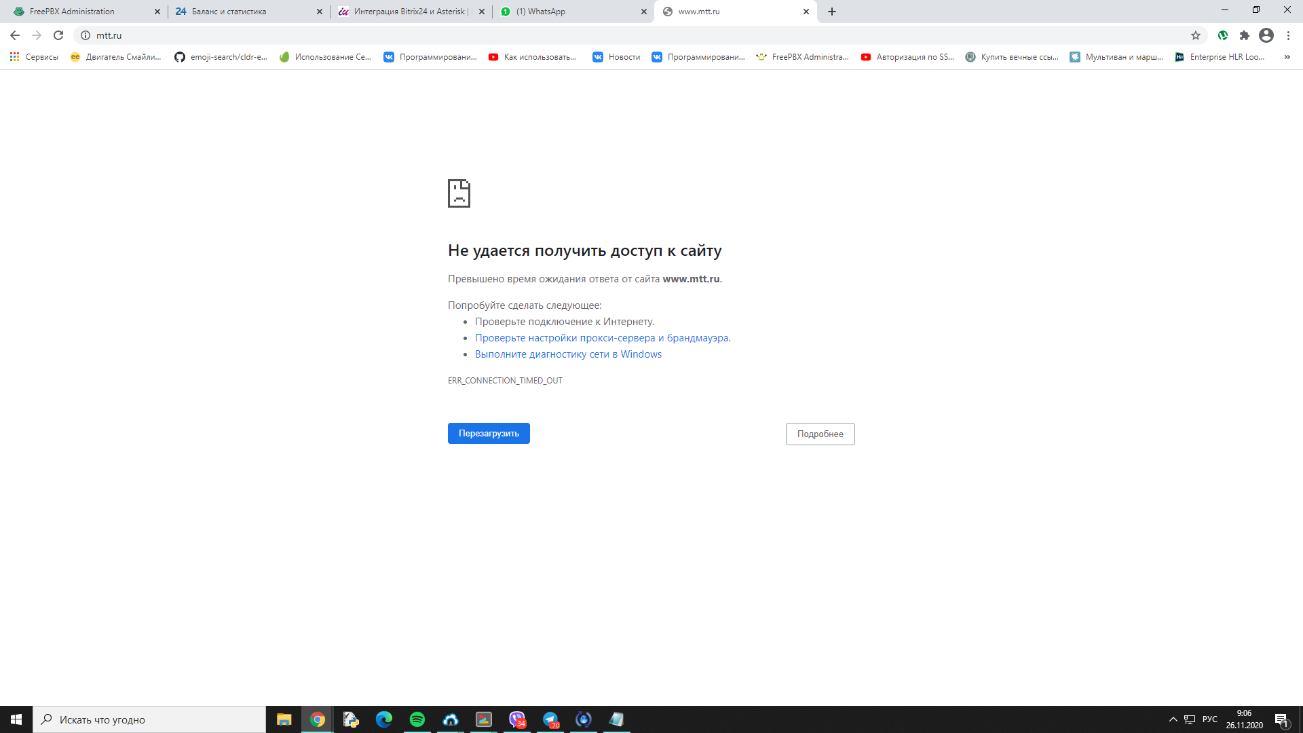Open the proxy and firewall settings link
The width and height of the screenshot is (1303, 733).
click(603, 338)
